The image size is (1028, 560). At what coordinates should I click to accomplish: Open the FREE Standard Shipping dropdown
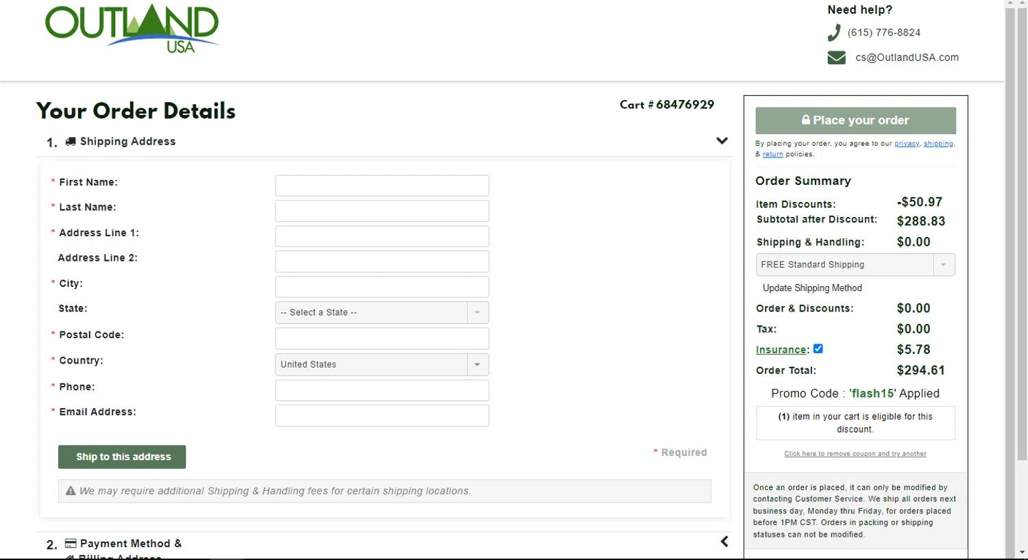pyautogui.click(x=855, y=265)
